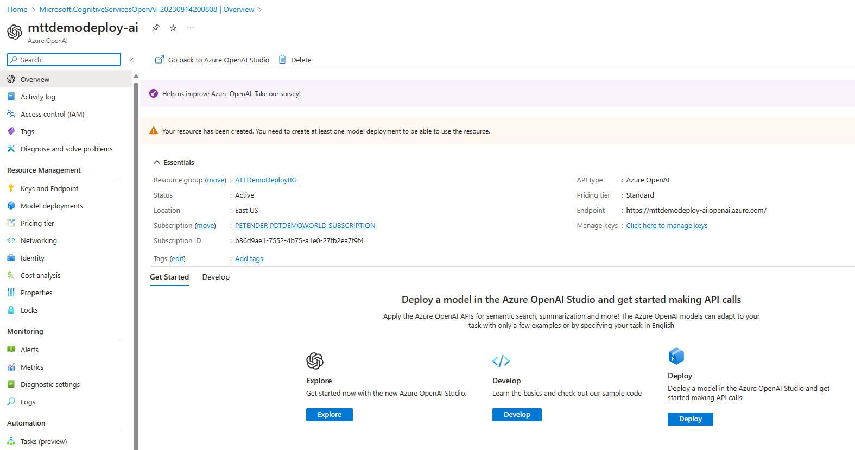Click the Tasks (preview) icon
855x450 pixels.
pyautogui.click(x=11, y=441)
